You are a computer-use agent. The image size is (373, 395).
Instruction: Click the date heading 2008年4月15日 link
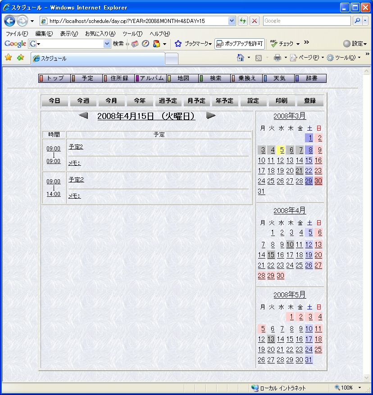pyautogui.click(x=146, y=116)
